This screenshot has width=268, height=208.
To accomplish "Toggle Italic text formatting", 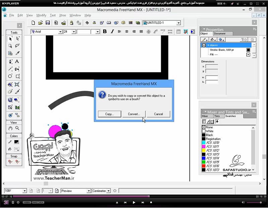I will point(112,31).
